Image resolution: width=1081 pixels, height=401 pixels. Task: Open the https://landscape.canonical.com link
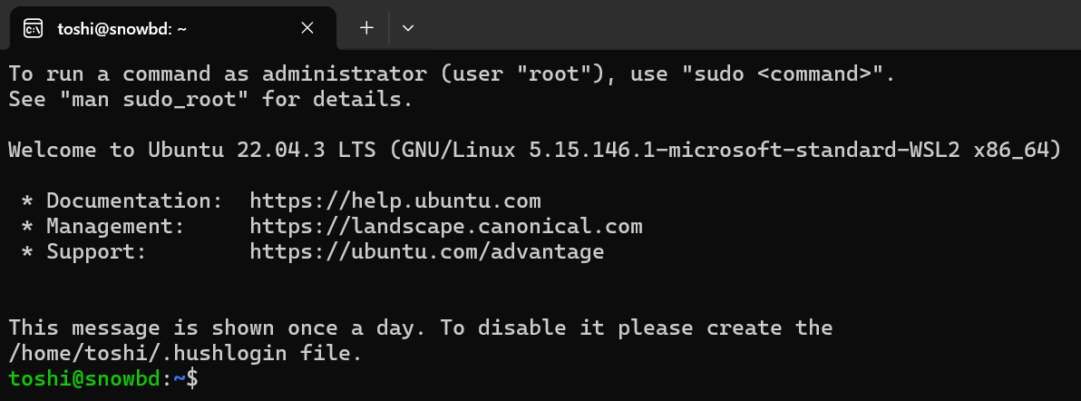[x=446, y=227]
